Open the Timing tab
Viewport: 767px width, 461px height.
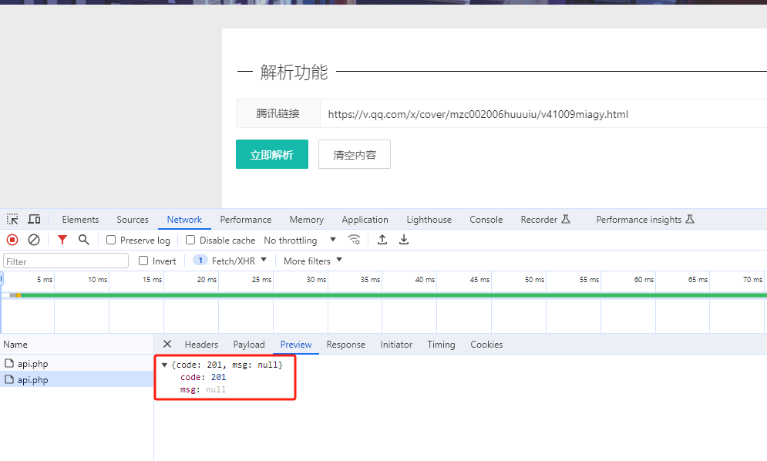point(441,345)
